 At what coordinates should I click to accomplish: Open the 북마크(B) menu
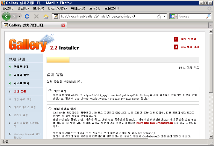[x=78, y=8]
